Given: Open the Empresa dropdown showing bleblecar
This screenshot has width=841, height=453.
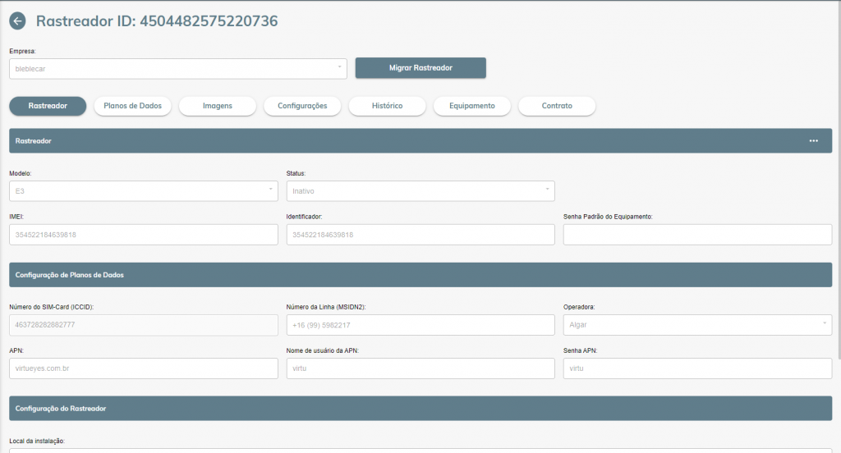Looking at the screenshot, I should click(178, 69).
